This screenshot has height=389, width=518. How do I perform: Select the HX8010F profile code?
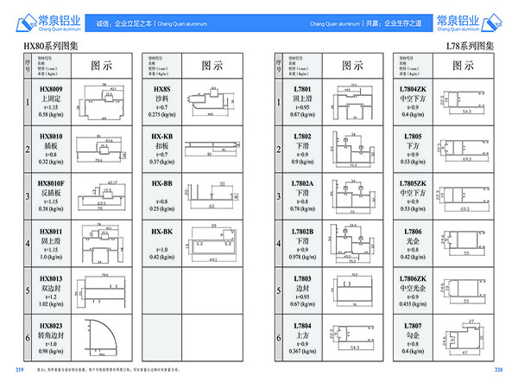tap(51, 183)
